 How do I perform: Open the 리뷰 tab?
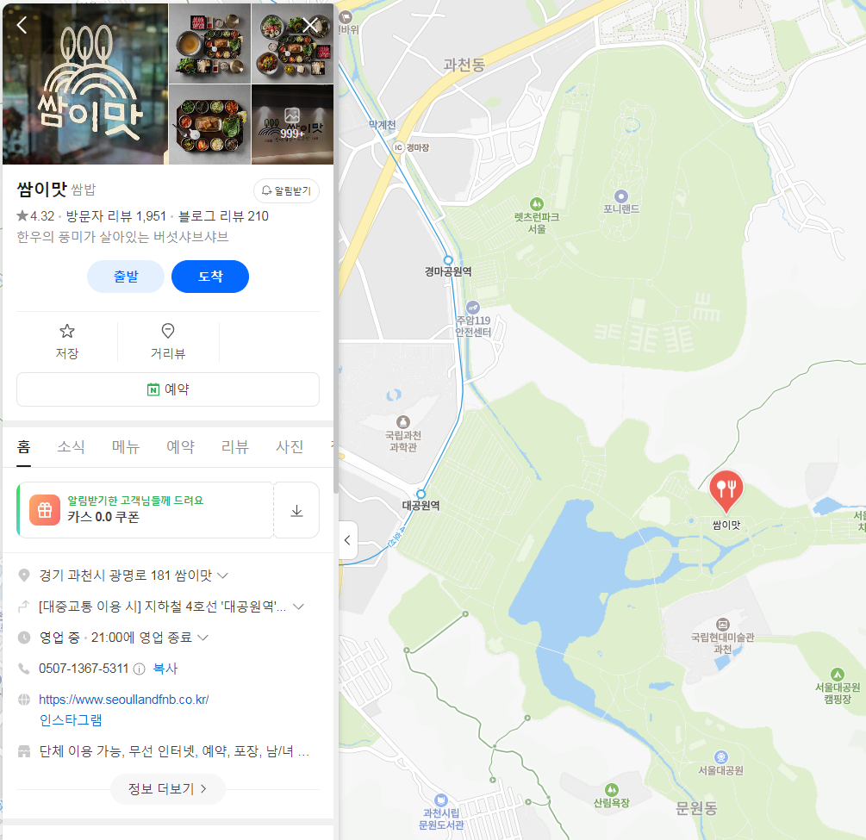[x=234, y=446]
